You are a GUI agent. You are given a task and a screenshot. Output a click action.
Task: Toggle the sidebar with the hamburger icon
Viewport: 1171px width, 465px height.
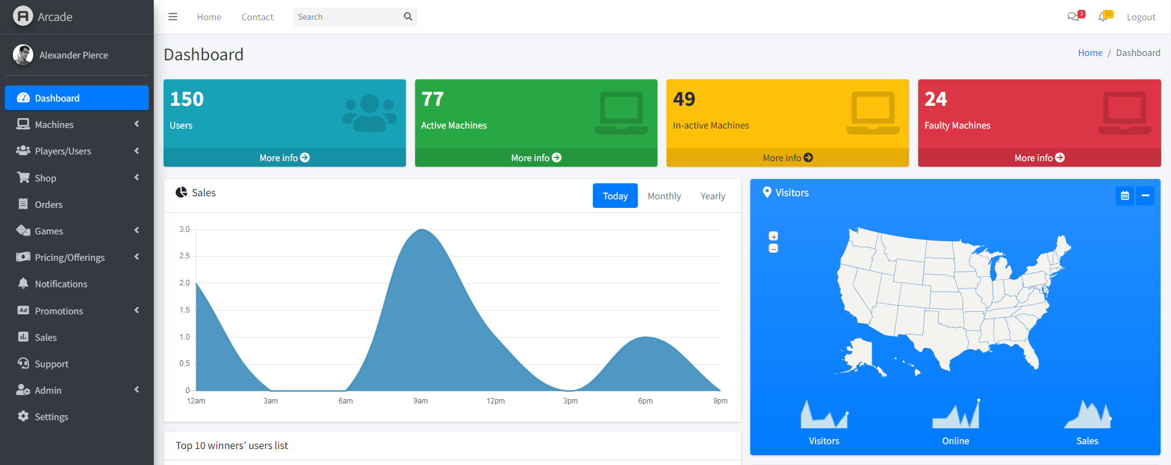point(173,17)
